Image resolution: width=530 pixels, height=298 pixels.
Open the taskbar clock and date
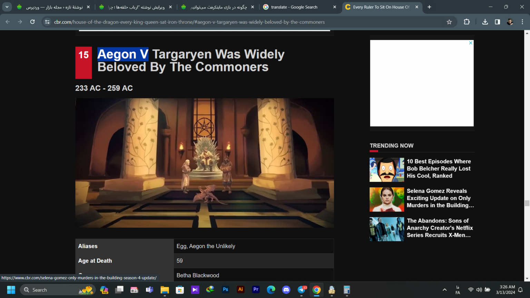coord(506,290)
